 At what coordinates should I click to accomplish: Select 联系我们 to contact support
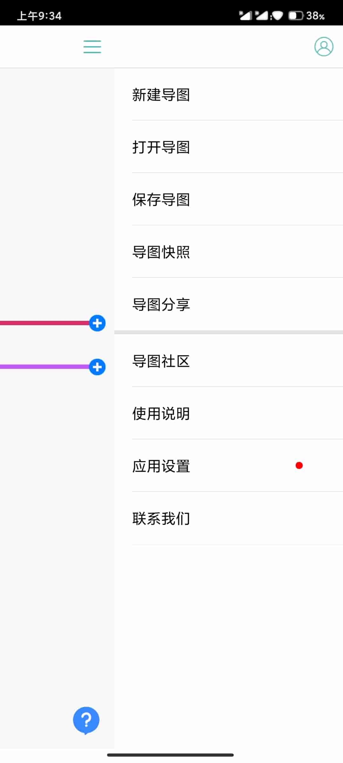pyautogui.click(x=161, y=518)
